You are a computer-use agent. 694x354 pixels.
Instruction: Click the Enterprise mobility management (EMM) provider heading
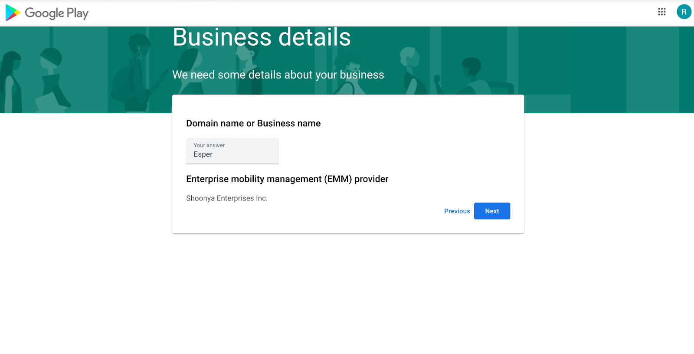287,179
